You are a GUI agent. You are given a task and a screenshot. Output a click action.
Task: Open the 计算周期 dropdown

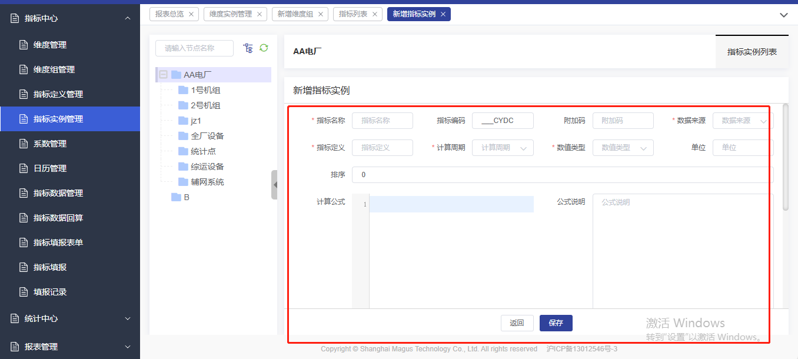click(x=502, y=148)
